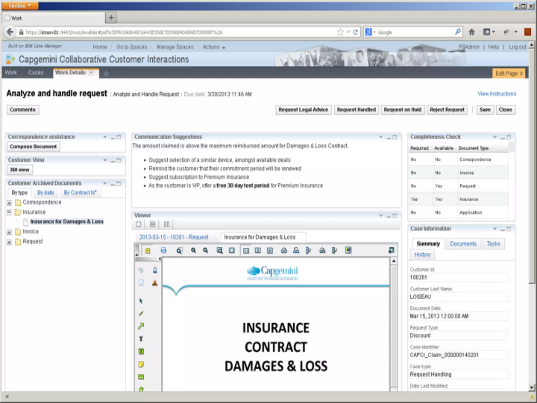Screen dimensions: 537x403
Task: Click the Request Legal Advice button
Action: pos(303,110)
